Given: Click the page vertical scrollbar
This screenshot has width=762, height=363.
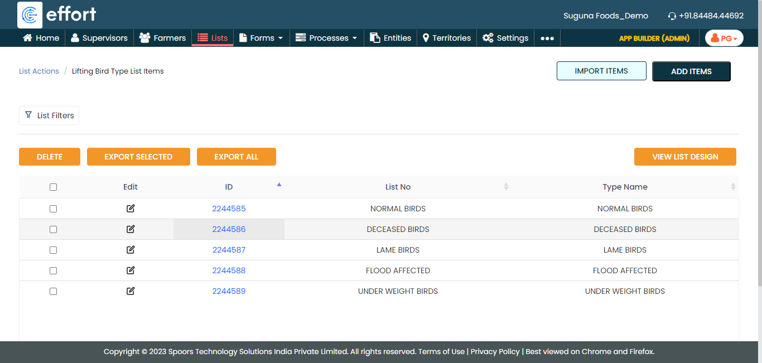Looking at the screenshot, I should coord(758,167).
